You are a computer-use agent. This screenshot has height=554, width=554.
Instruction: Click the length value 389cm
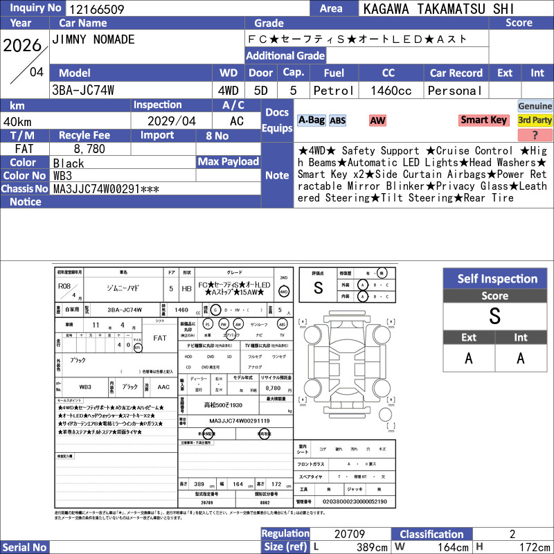pos(372,547)
